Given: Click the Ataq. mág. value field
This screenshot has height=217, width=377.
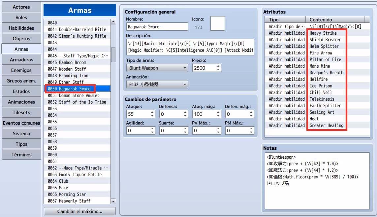Looking at the screenshot, I should (x=203, y=114).
